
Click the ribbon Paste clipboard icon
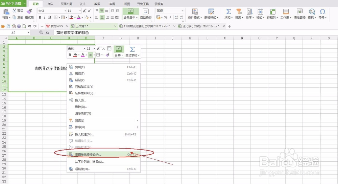pos(6,11)
